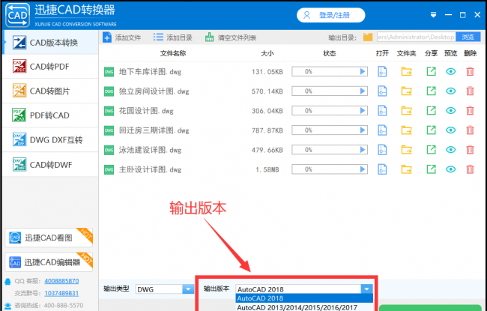Switch to CAD转DWF mode
Image resolution: width=487 pixels, height=311 pixels.
(51, 165)
